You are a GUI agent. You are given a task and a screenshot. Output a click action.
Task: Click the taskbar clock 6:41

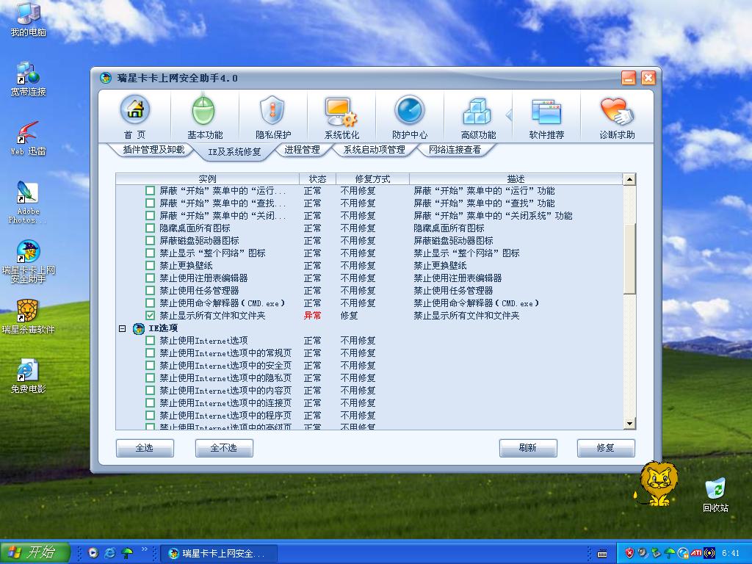coord(731,553)
